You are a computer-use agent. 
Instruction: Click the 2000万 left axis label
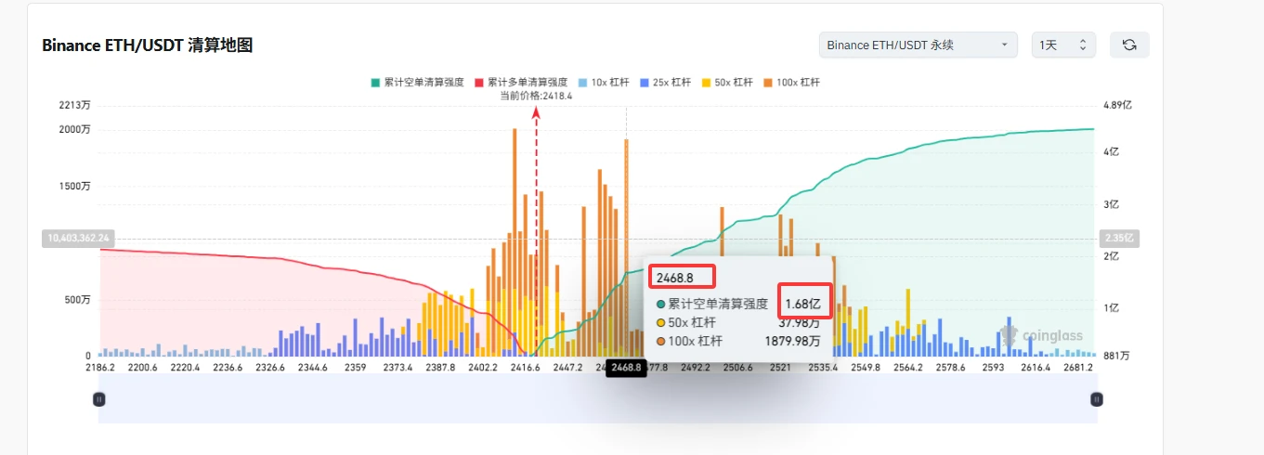[74, 129]
